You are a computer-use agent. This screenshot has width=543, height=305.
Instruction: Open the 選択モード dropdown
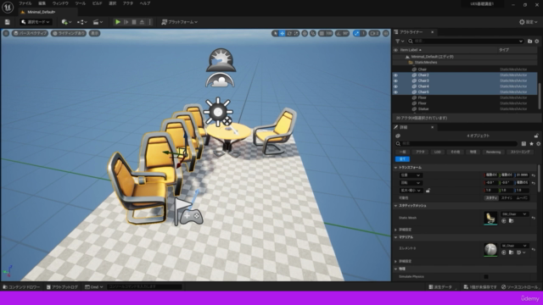point(36,22)
